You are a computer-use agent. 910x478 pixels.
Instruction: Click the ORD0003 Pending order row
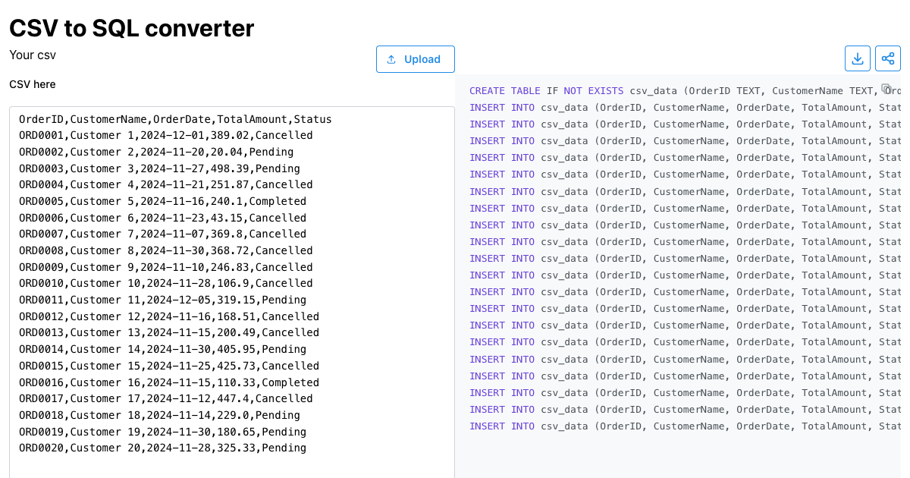point(159,168)
